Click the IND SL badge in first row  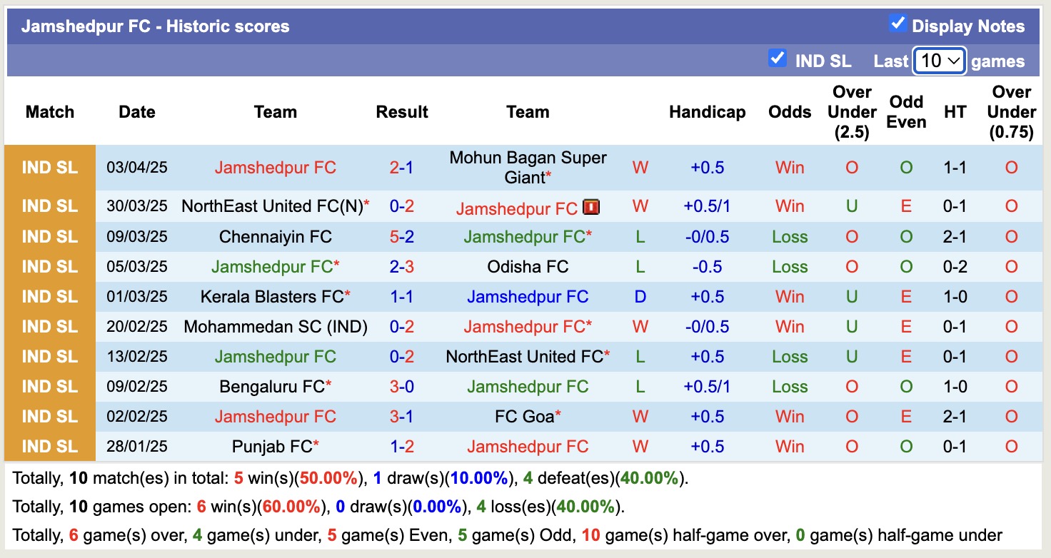[x=49, y=168]
